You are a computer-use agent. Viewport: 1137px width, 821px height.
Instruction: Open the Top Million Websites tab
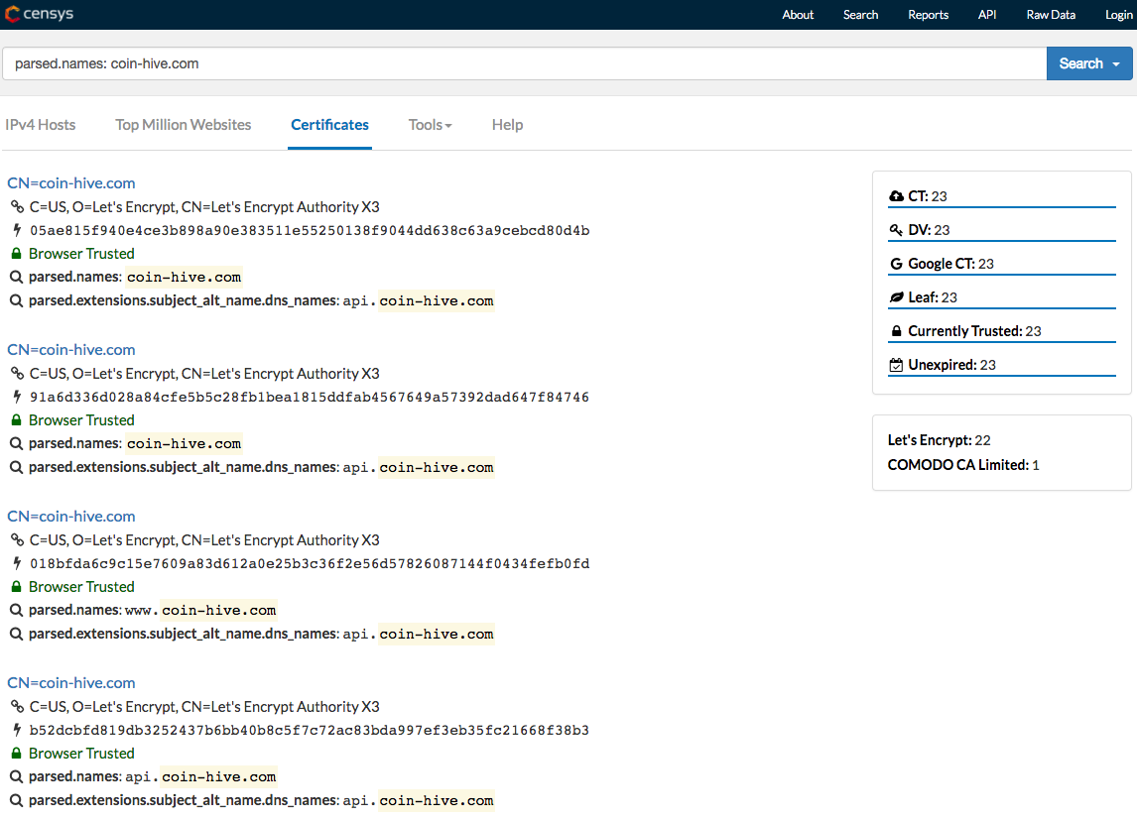pos(183,125)
